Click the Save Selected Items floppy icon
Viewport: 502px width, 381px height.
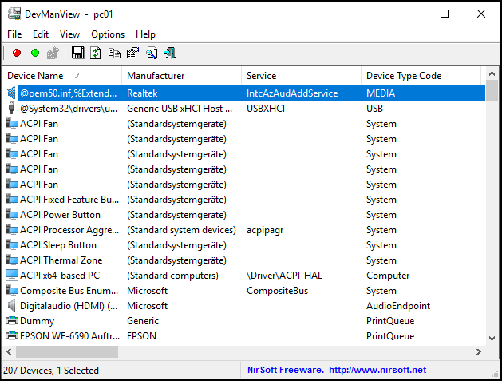tap(78, 54)
